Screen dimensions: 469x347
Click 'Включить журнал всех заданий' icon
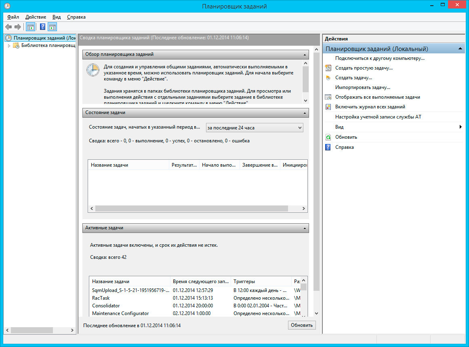coord(328,107)
